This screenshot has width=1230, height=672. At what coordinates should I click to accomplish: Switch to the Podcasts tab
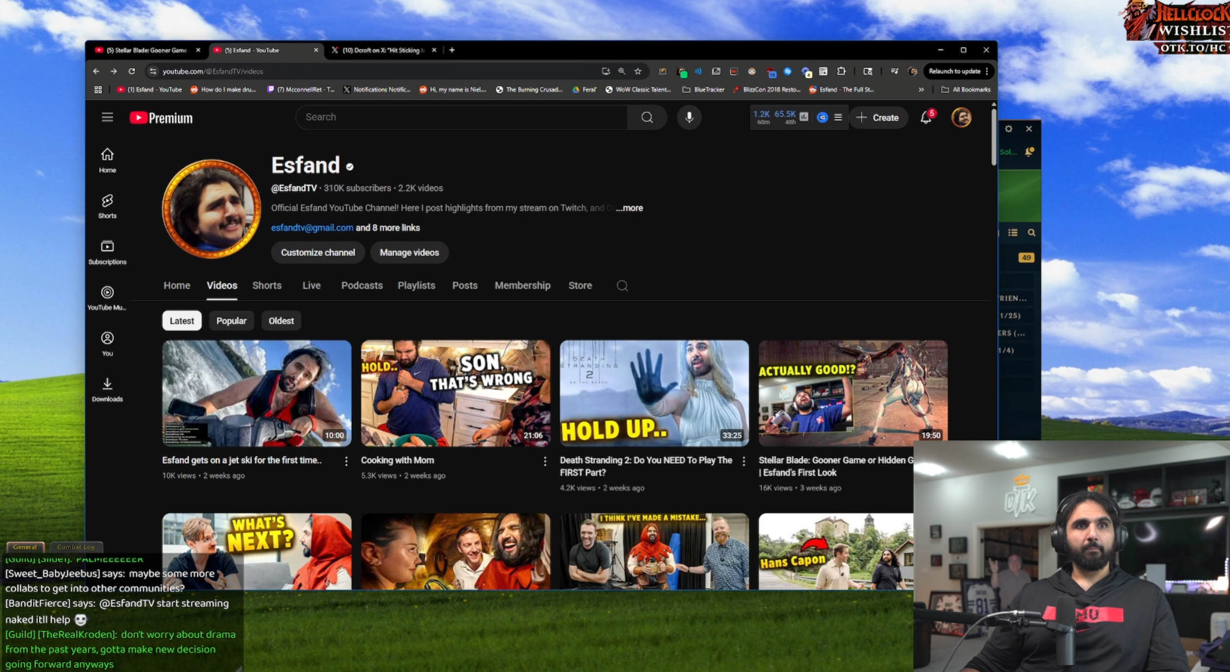[x=362, y=286]
